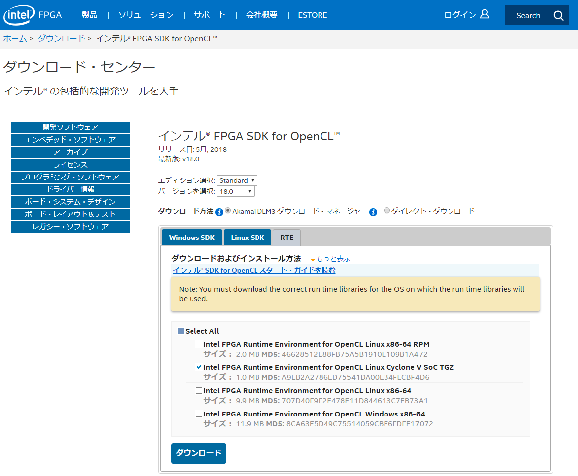The width and height of the screenshot is (578, 476).
Task: Uncheck Linux Cyclone V SoC TGZ checkbox
Action: pos(199,367)
